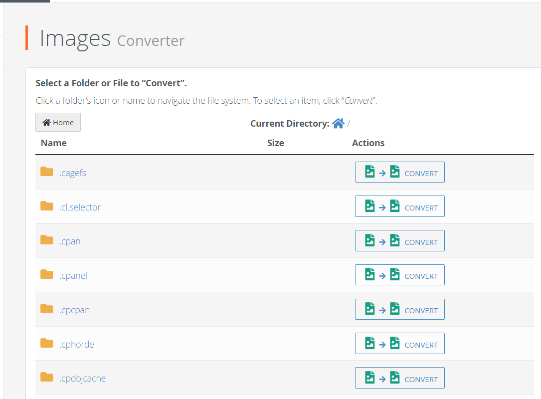Open the .cpanel folder icon
The height and width of the screenshot is (399, 541).
pos(46,274)
